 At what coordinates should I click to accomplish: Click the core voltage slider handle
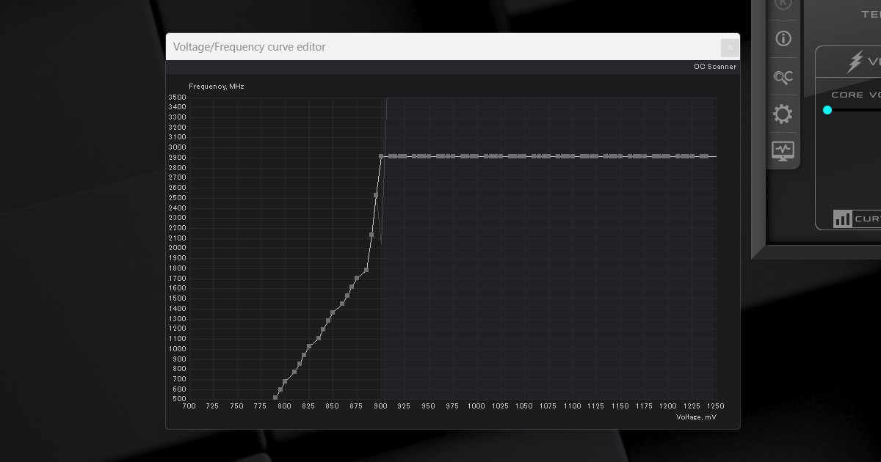[x=827, y=110]
